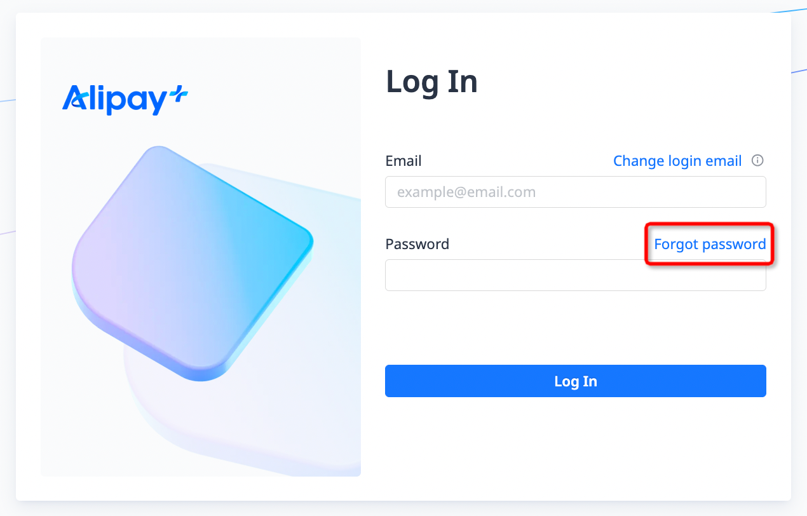Click the Email field label

(403, 161)
